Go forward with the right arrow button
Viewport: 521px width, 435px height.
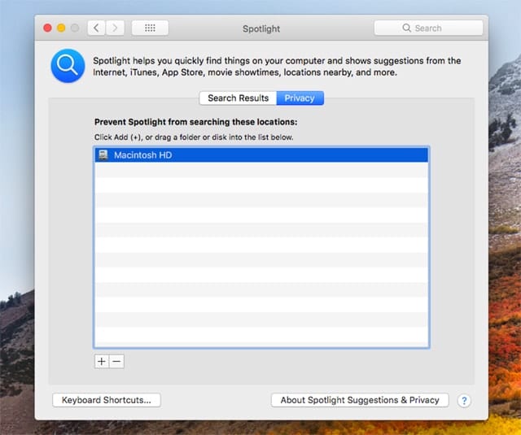pos(115,28)
